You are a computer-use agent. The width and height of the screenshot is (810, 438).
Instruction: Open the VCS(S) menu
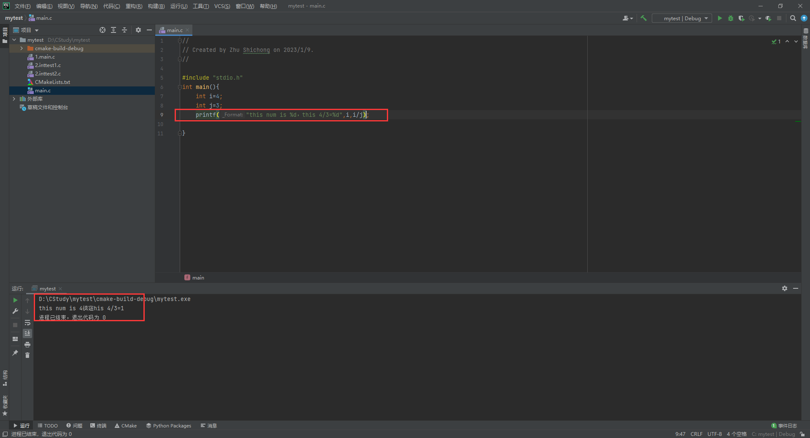222,6
